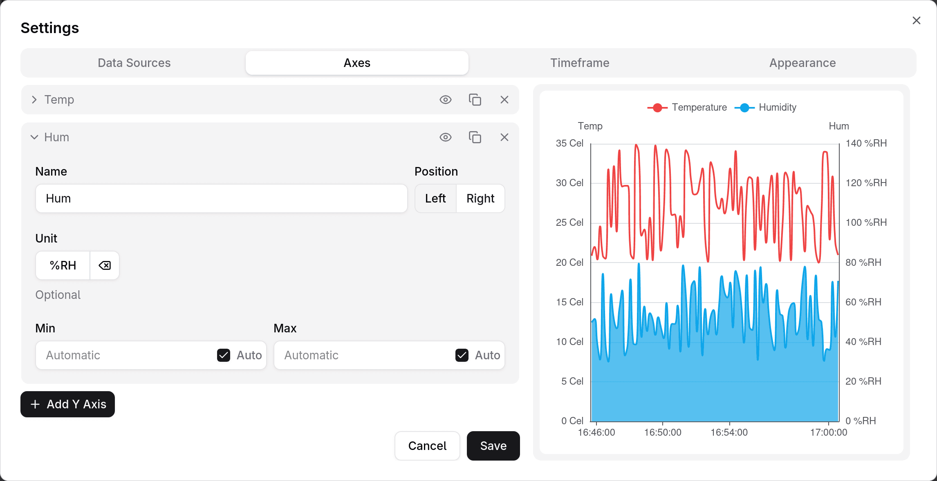The height and width of the screenshot is (481, 937).
Task: Toggle Temperature series in chart legend
Action: coord(687,107)
